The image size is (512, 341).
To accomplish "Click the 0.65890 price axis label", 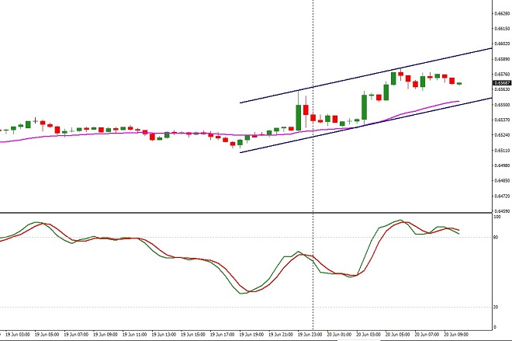I will coord(502,59).
